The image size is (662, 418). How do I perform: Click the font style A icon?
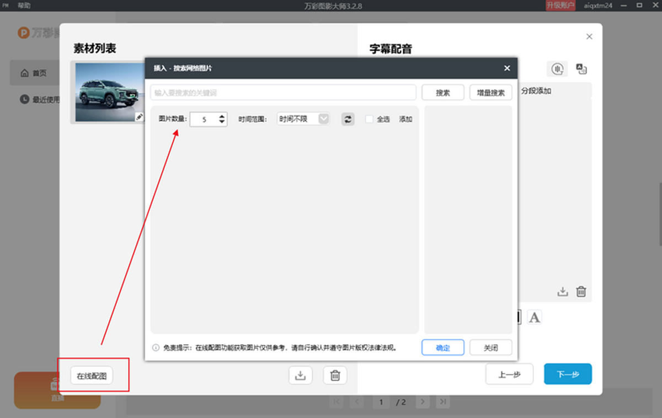point(534,317)
